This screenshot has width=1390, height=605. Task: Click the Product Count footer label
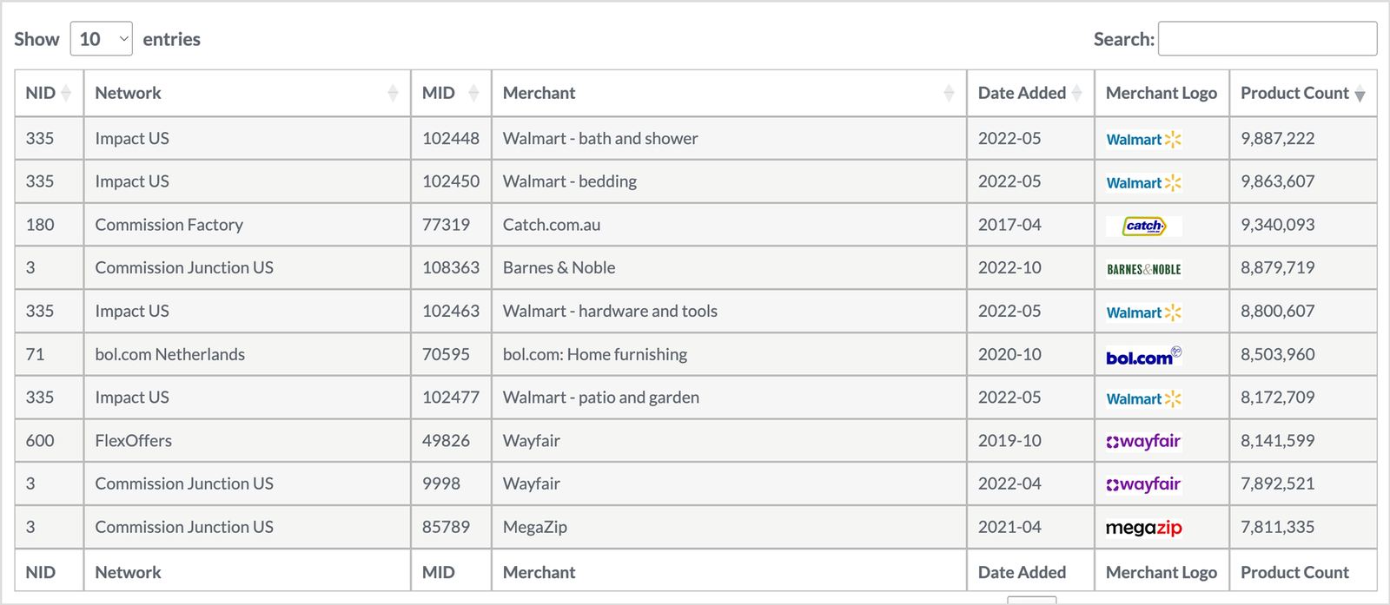[x=1294, y=572]
